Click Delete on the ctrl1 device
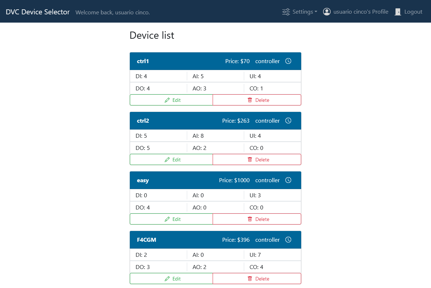 pyautogui.click(x=257, y=100)
